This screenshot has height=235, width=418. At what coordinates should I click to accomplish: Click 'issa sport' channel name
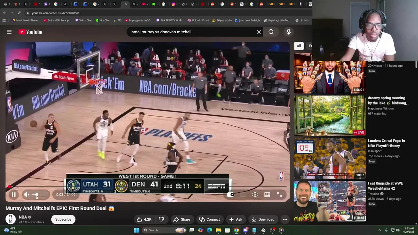pos(375,151)
